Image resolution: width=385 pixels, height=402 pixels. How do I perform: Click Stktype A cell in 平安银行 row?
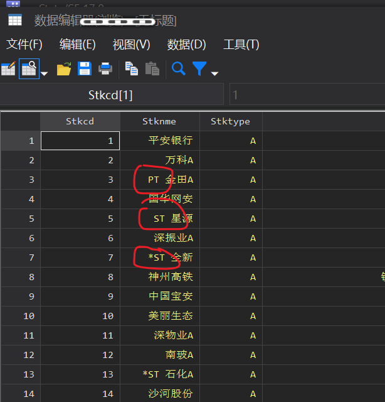point(231,141)
